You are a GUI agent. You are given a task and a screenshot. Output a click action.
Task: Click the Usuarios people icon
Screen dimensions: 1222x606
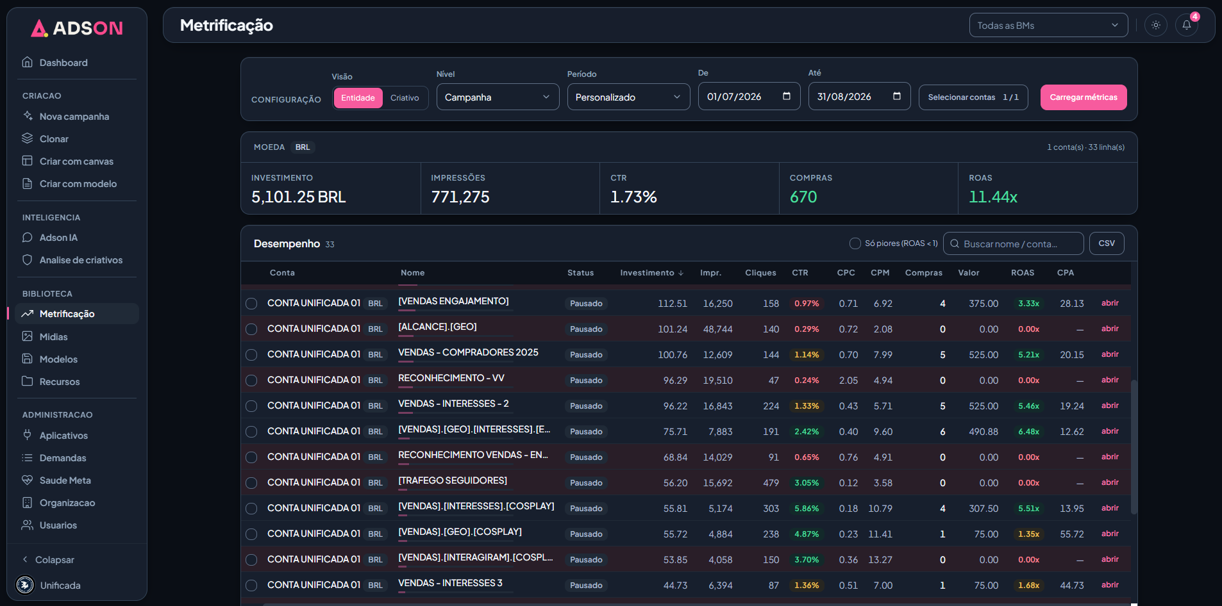[x=27, y=525]
